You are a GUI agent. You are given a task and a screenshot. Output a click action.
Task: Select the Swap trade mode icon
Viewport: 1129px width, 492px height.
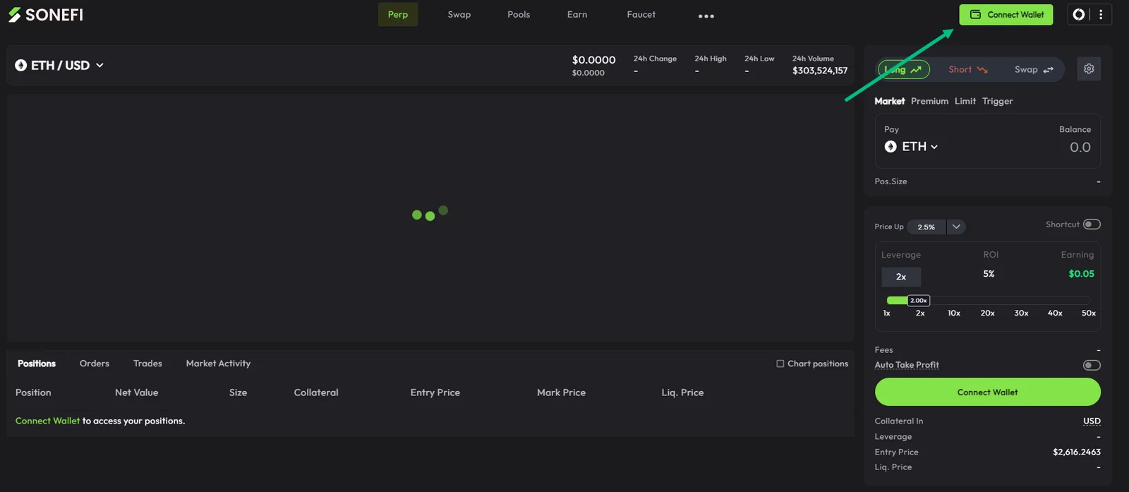coord(1049,69)
